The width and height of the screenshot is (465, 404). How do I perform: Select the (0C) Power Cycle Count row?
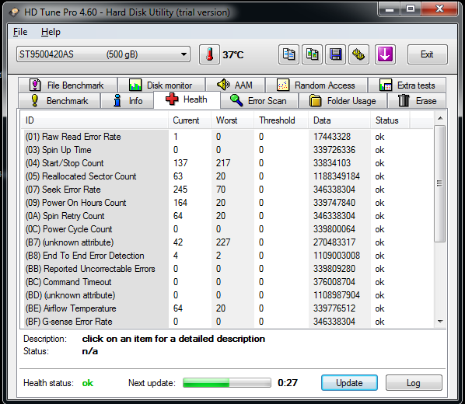(227, 229)
